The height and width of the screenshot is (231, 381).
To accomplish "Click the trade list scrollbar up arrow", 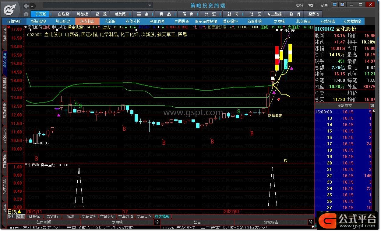I will click(374, 110).
